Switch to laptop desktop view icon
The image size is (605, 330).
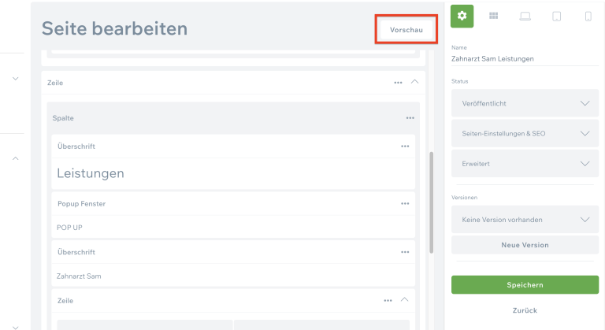pos(525,16)
